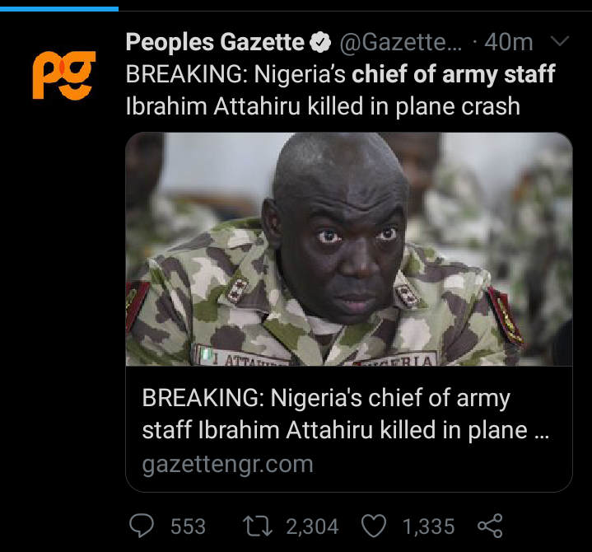Click the verified badge beside Peoples Gazette
592x552 pixels.
(320, 42)
